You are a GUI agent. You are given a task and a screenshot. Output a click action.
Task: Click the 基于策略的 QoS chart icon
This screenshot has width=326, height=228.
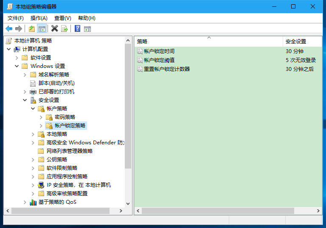pyautogui.click(x=33, y=202)
